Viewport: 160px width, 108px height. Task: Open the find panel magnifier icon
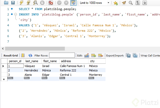(131, 3)
